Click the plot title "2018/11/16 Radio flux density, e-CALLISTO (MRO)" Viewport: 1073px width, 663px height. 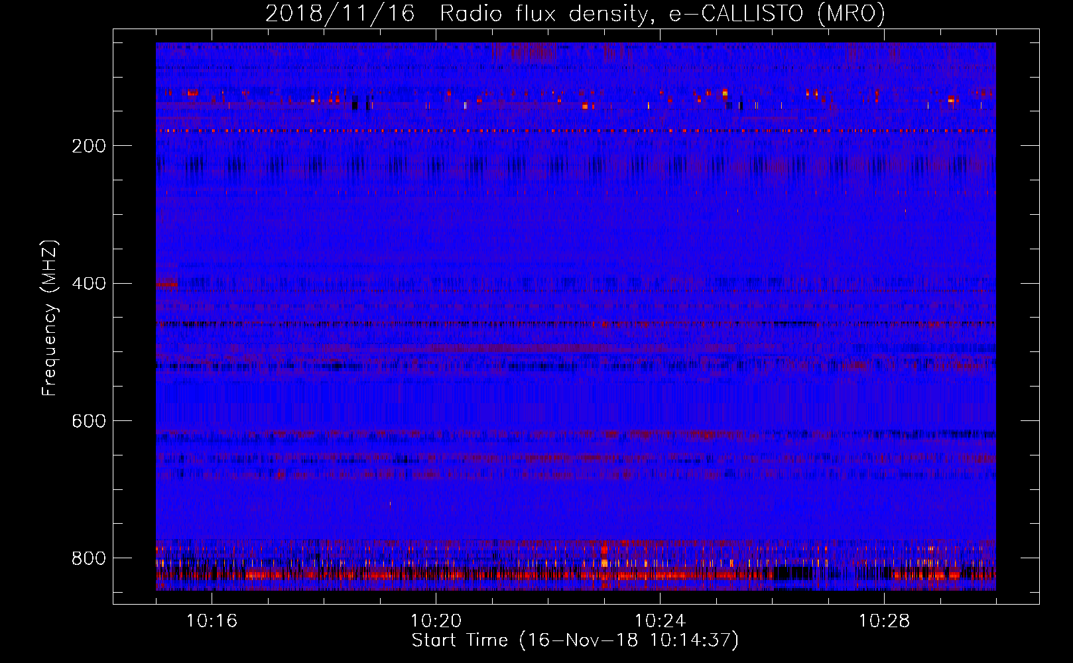pyautogui.click(x=575, y=13)
